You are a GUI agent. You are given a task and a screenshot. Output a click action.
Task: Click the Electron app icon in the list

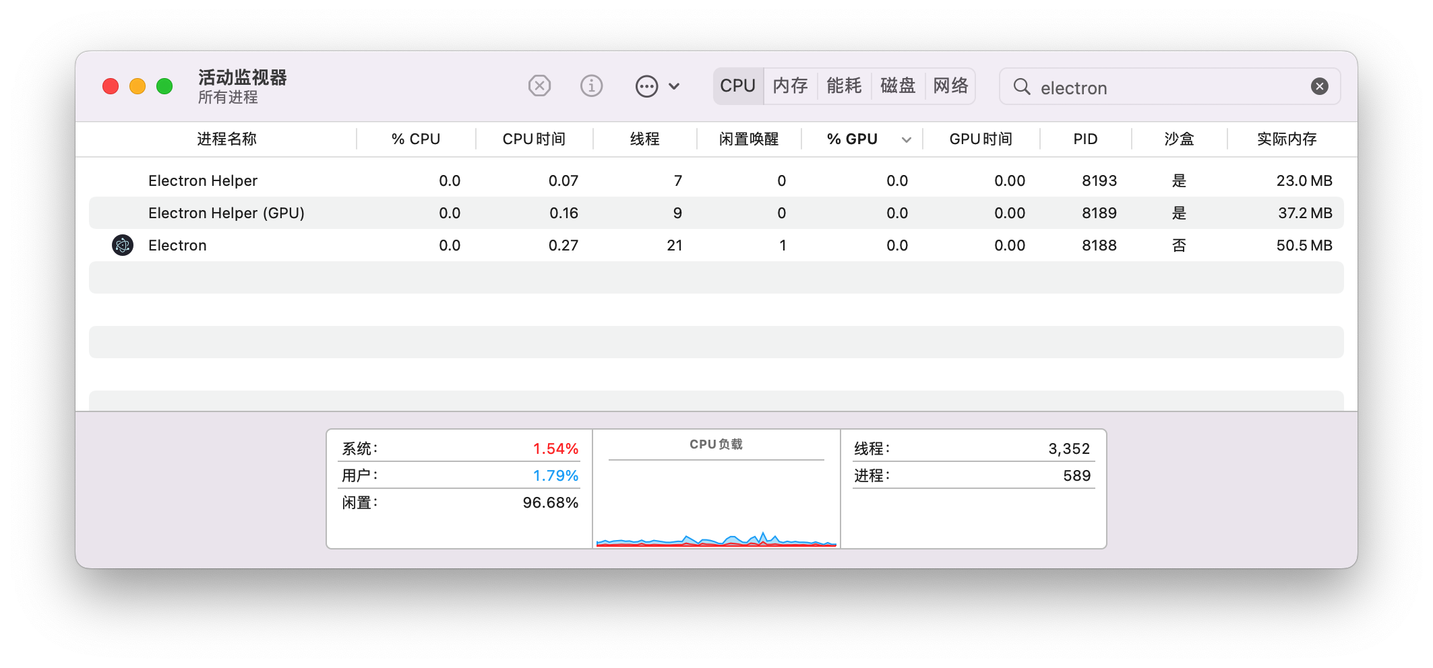click(x=123, y=245)
